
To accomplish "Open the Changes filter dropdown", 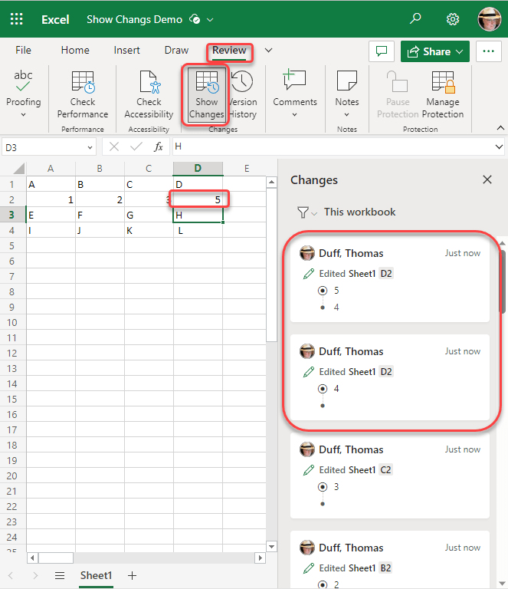I will (x=306, y=212).
